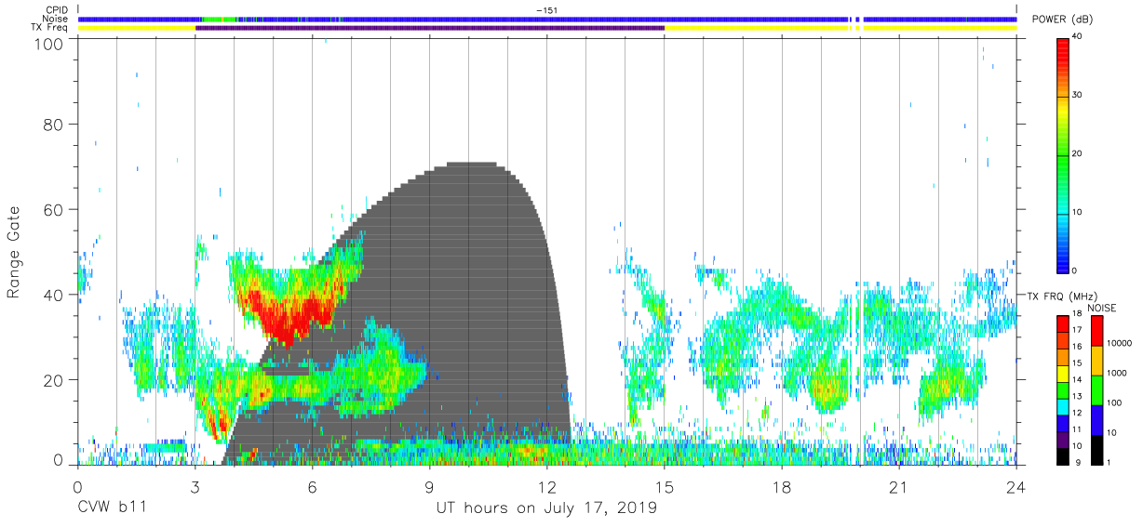
Task: Click the 24 tick on UT hours axis
Action: (x=1015, y=487)
